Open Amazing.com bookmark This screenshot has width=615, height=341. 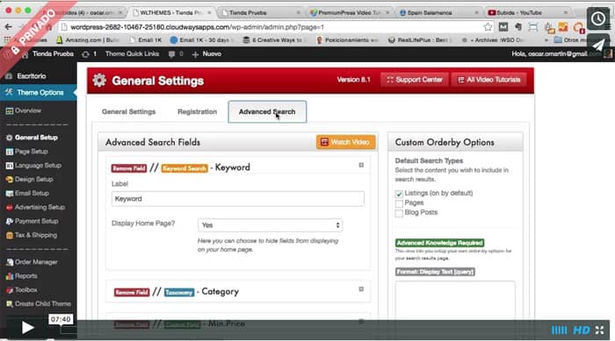point(88,40)
